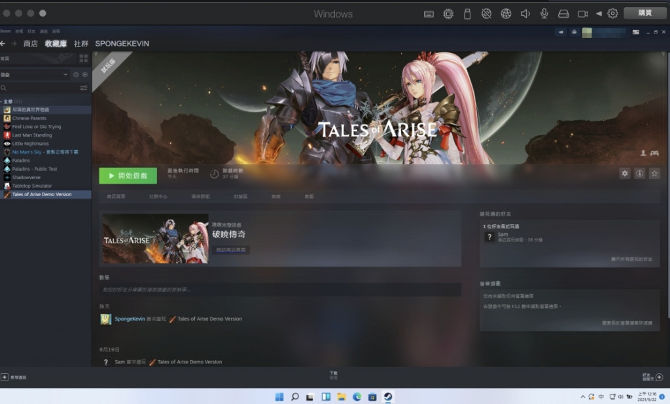Sort library by recent activity clock icon

(x=76, y=75)
